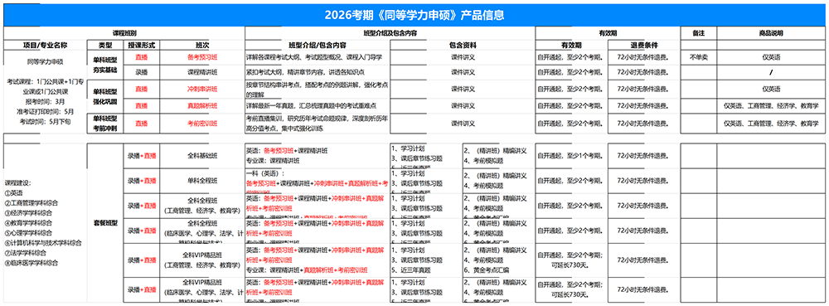Select the "单科班型 强化巩固" type cell
The height and width of the screenshot is (306, 829).
(105, 96)
